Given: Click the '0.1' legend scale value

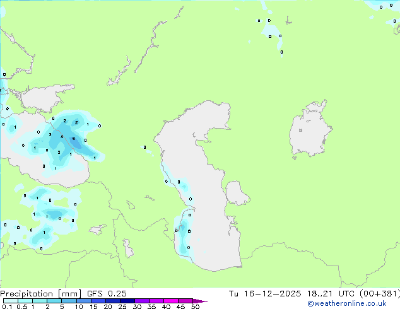Looking at the screenshot, I should pyautogui.click(x=7, y=306).
